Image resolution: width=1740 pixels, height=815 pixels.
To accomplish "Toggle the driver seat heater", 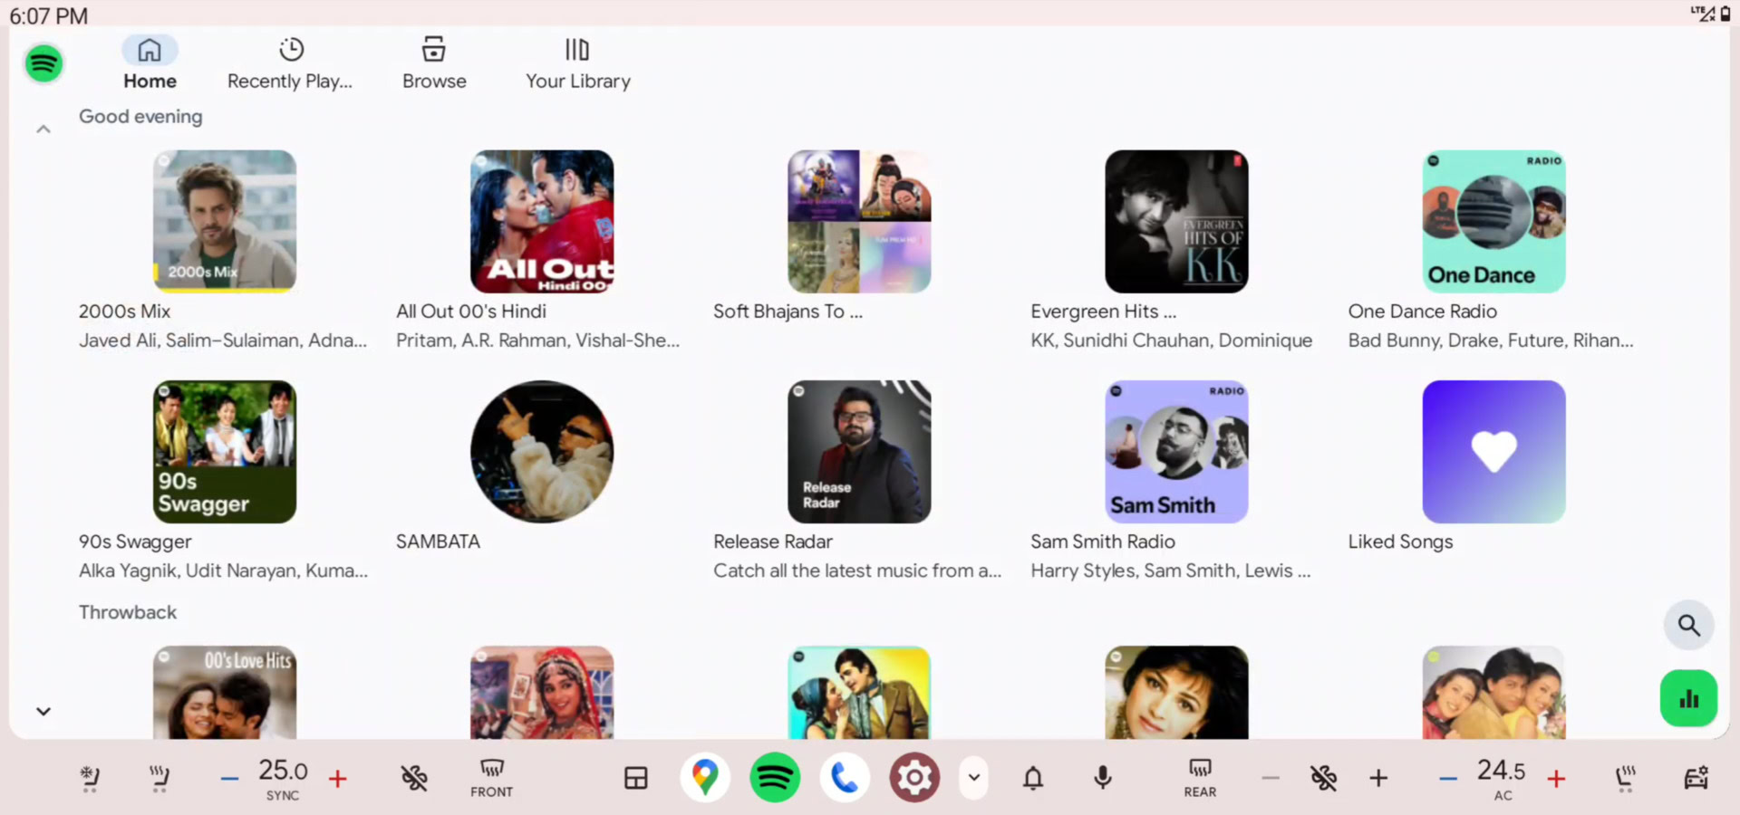I will point(159,777).
